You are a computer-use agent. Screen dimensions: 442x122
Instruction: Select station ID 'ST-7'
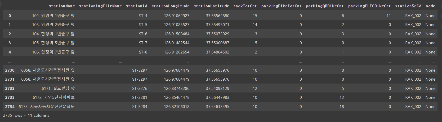tap(143, 43)
